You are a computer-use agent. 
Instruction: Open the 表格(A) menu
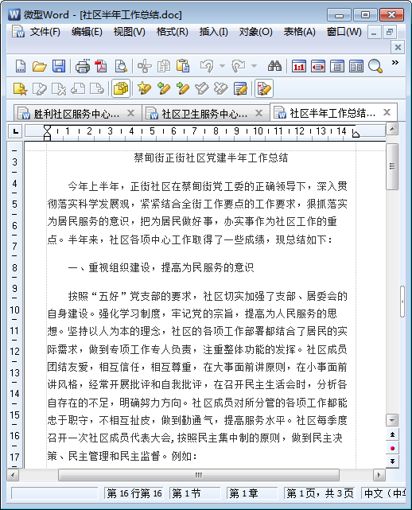tap(300, 32)
